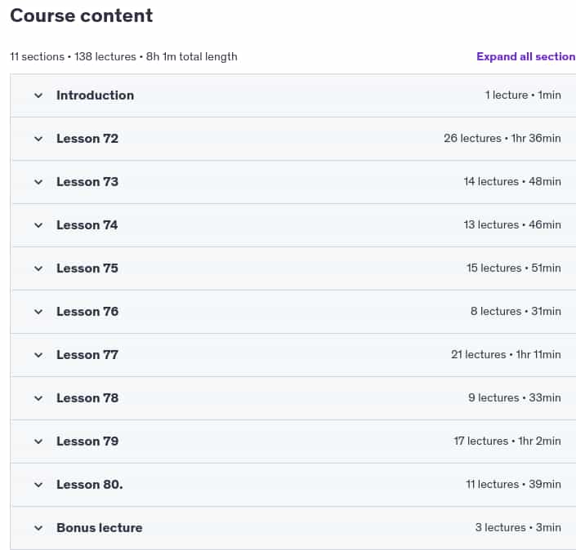Select the Lesson 76 title

87,312
